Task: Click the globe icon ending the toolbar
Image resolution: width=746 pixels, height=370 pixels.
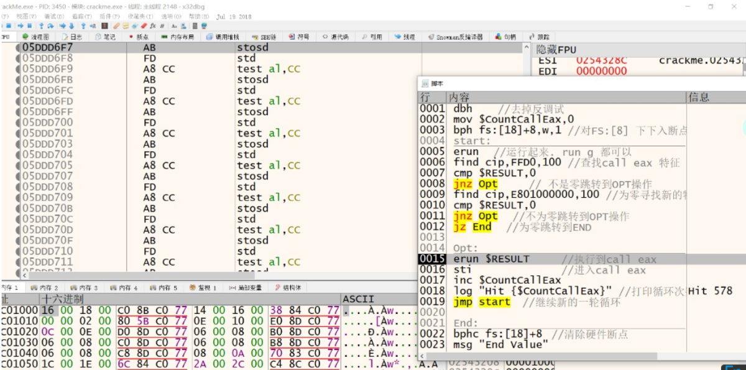Action: click(204, 26)
